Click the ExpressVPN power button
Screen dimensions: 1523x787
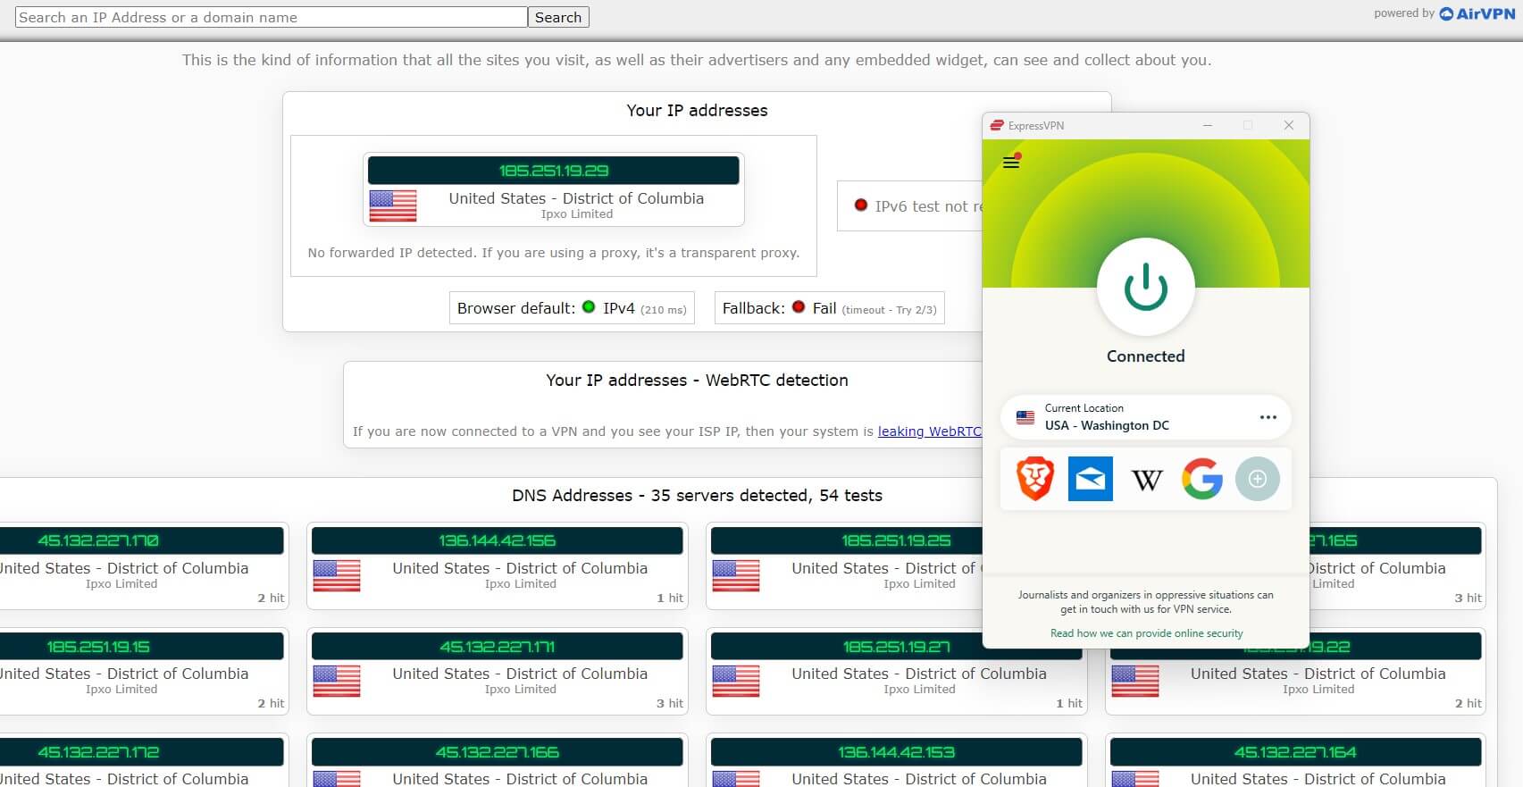1145,288
